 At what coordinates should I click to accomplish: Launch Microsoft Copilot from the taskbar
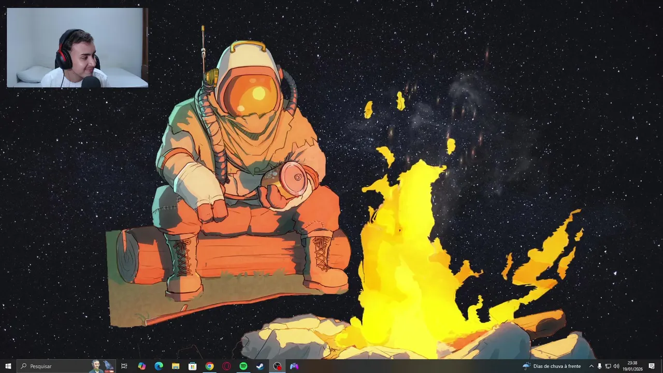[141, 366]
